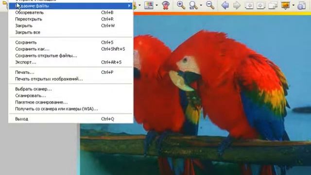The height and width of the screenshot is (175, 311).
Task: Click the image information icon
Action: (x=301, y=5)
